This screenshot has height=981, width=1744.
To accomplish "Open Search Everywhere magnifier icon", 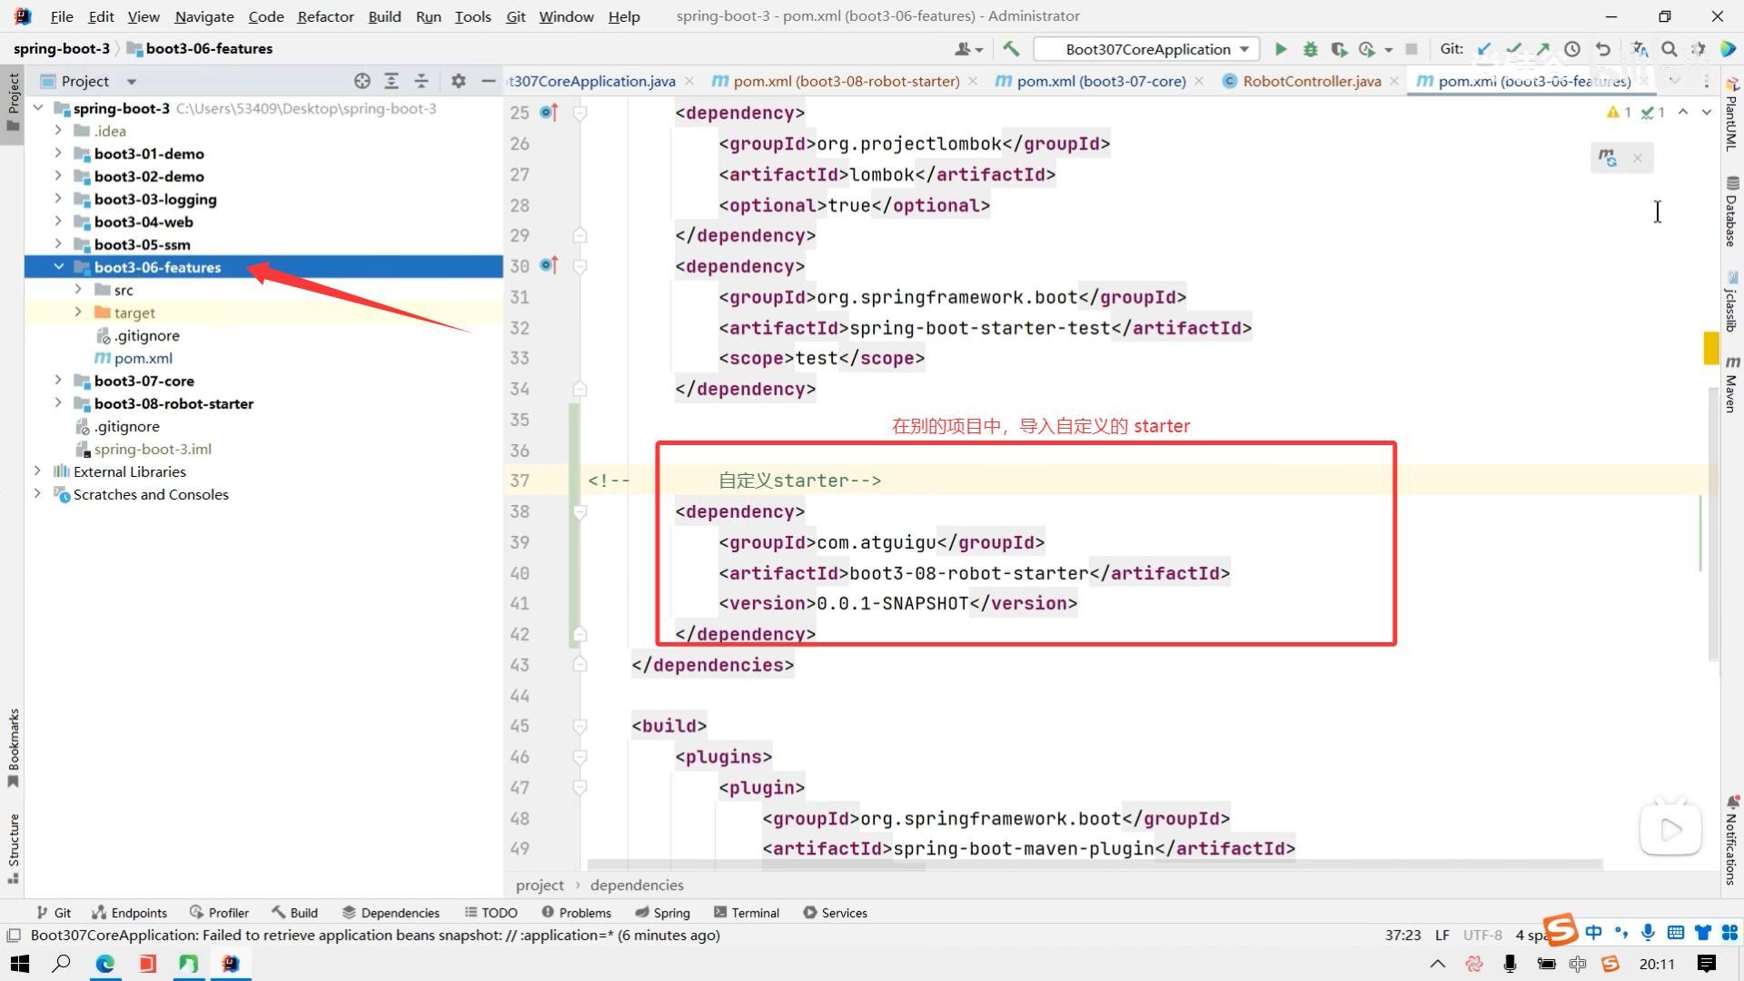I will (x=1669, y=49).
